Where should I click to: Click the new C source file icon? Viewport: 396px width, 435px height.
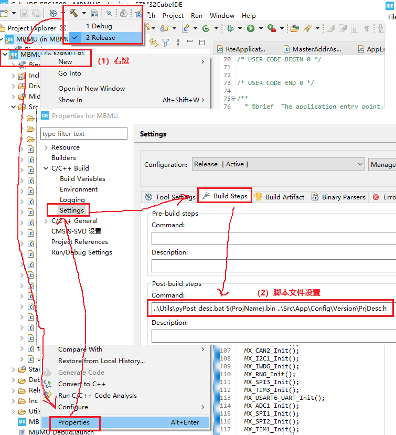click(185, 28)
